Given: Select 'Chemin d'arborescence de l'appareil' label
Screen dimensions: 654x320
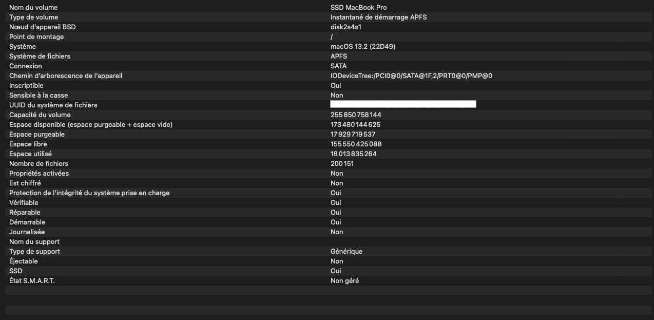Looking at the screenshot, I should pyautogui.click(x=66, y=76).
